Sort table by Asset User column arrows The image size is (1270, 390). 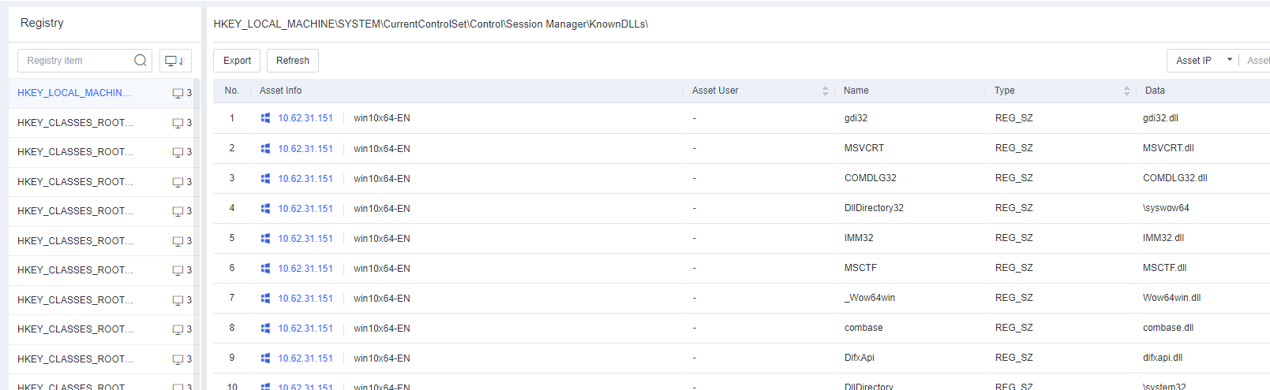pyautogui.click(x=825, y=91)
